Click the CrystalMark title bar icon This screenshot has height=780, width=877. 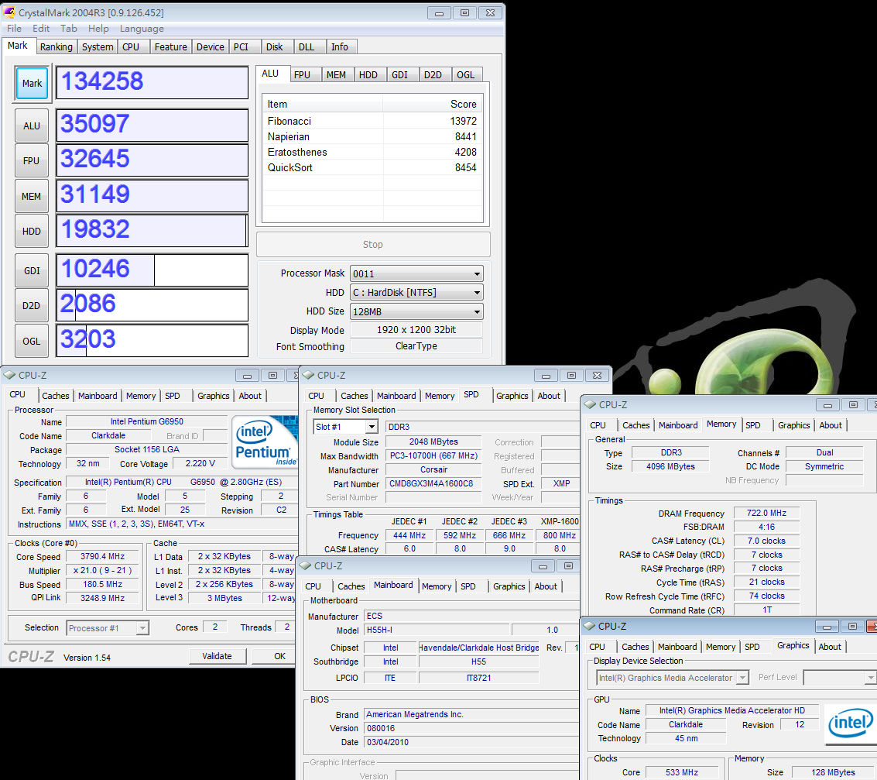[11, 12]
